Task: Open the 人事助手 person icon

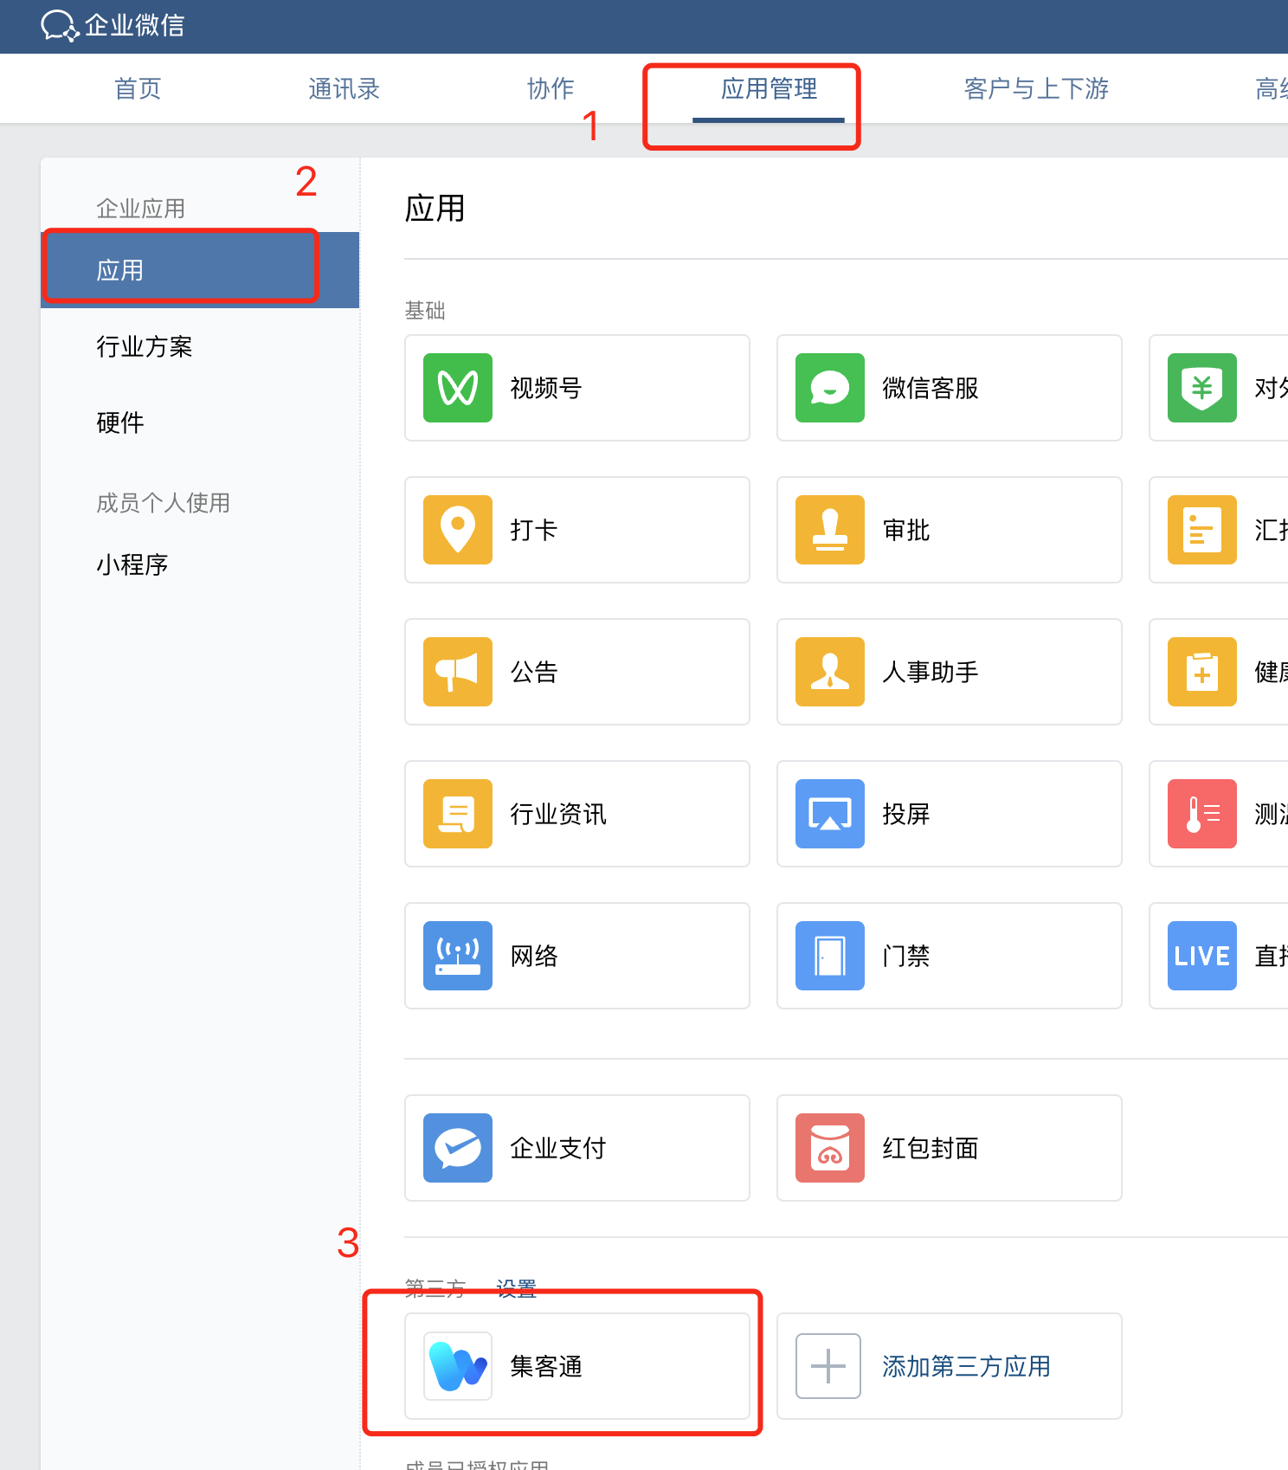Action: pos(830,672)
